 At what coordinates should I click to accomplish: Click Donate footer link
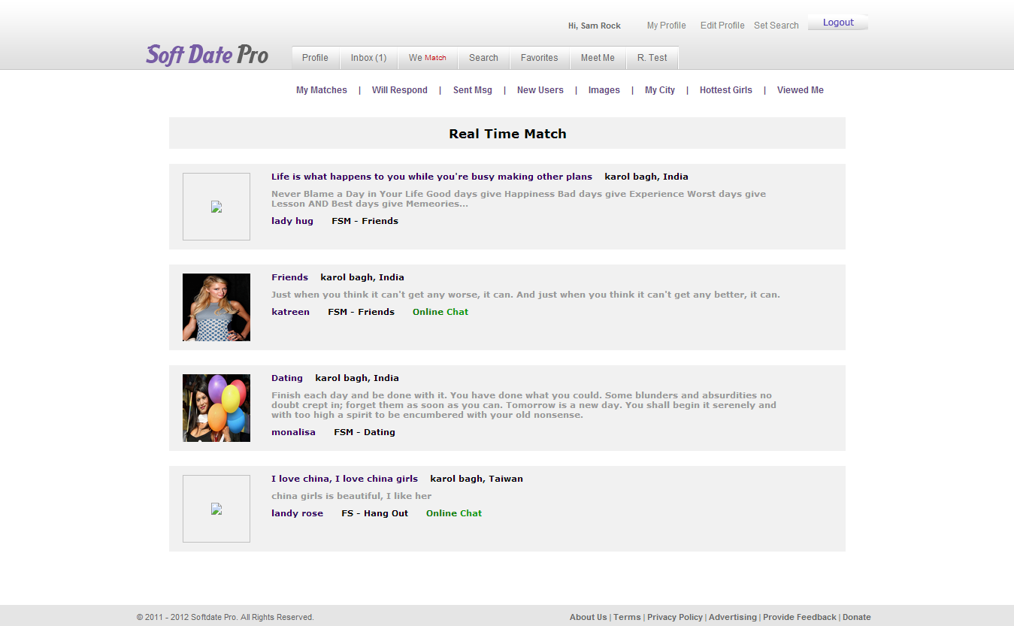857,617
